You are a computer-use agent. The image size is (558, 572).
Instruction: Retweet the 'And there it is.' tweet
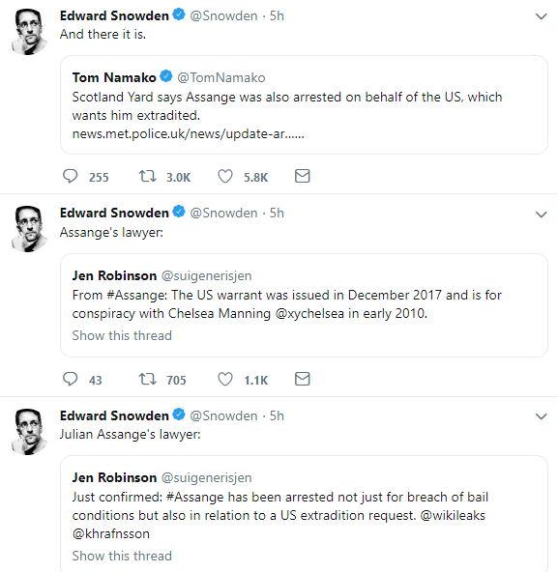coord(148,176)
